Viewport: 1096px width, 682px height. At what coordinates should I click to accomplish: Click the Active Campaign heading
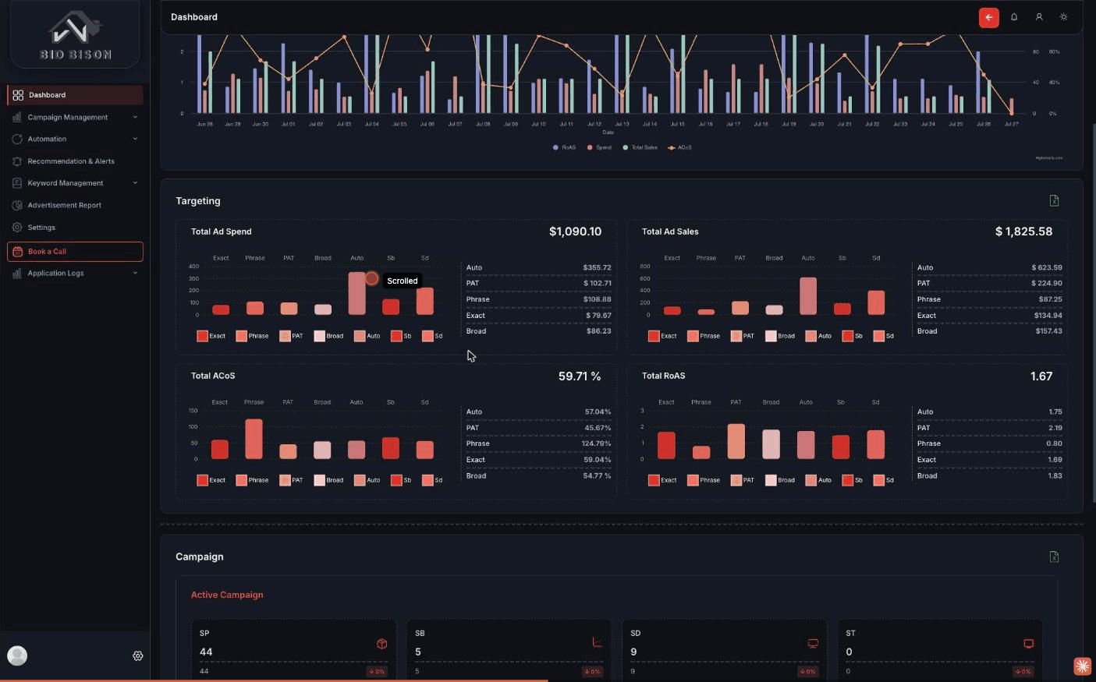point(227,595)
